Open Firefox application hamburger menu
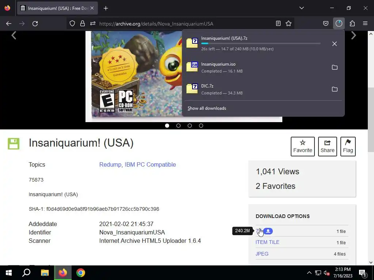The width and height of the screenshot is (374, 280). pos(365,23)
